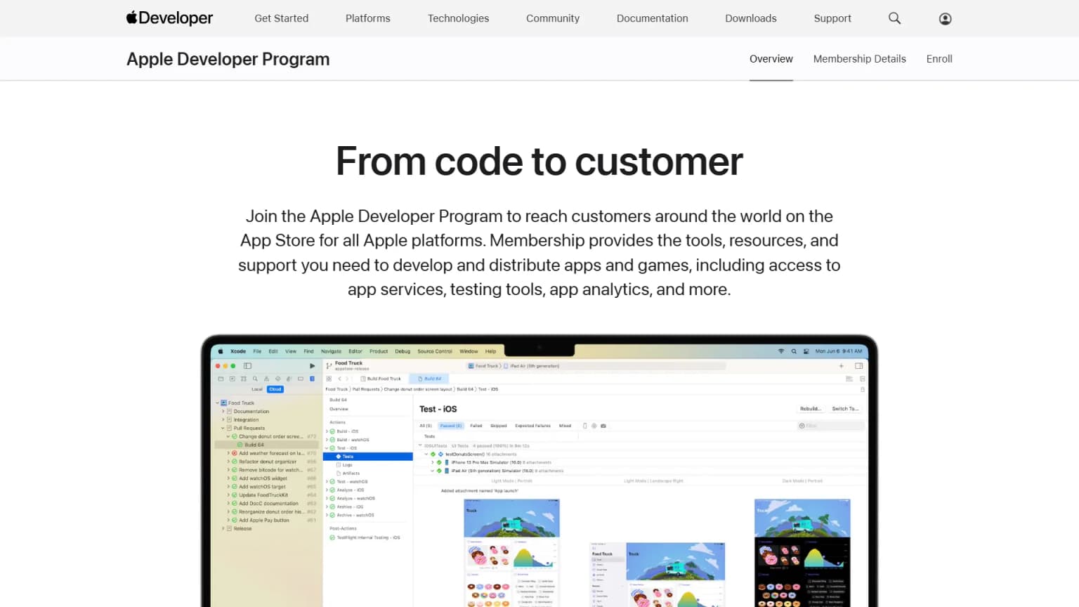Select the Cloud segment in Xcode navigator
The image size is (1079, 607).
275,389
